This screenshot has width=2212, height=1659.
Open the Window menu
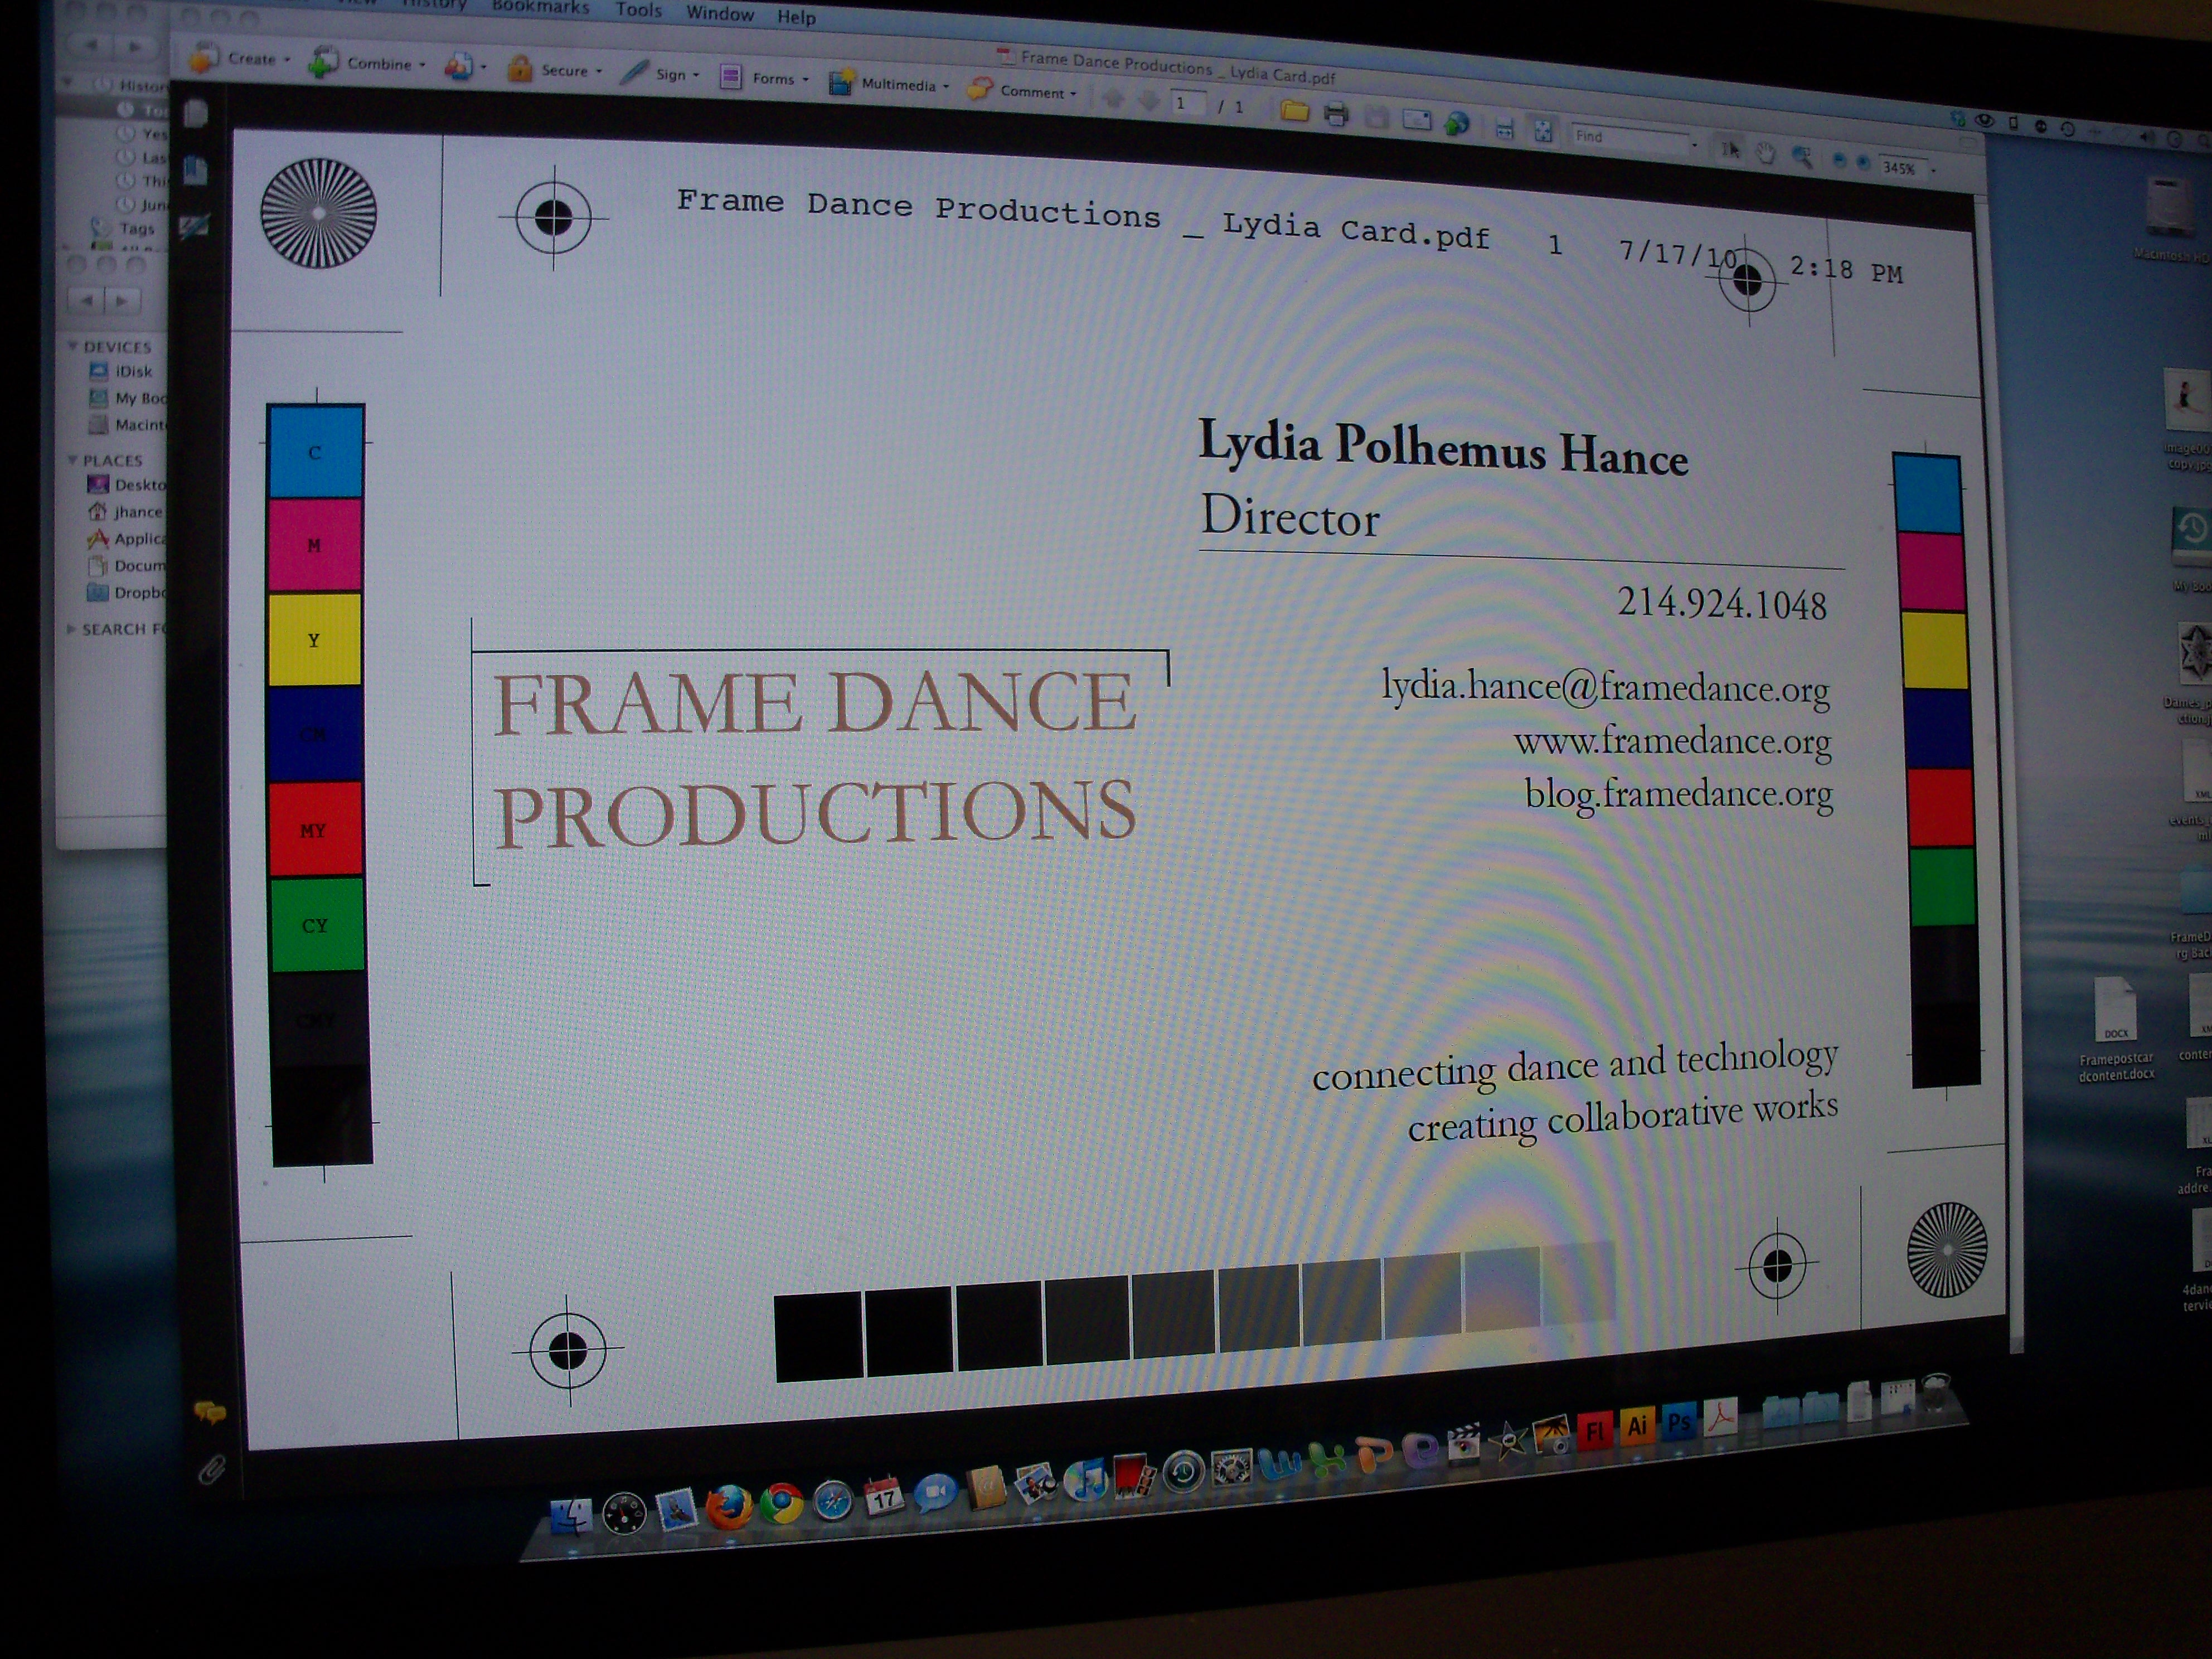point(719,14)
